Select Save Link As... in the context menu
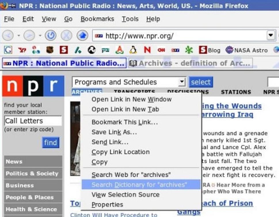The width and height of the screenshot is (279, 217). coord(141,132)
